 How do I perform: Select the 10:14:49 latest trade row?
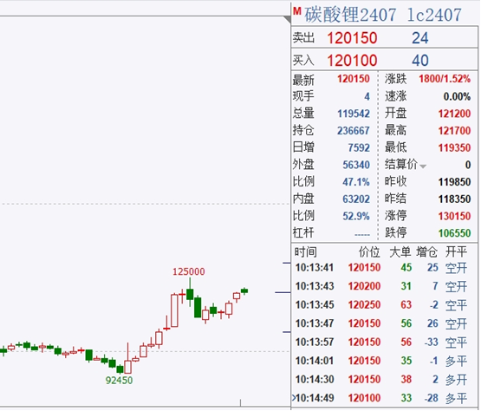381,398
